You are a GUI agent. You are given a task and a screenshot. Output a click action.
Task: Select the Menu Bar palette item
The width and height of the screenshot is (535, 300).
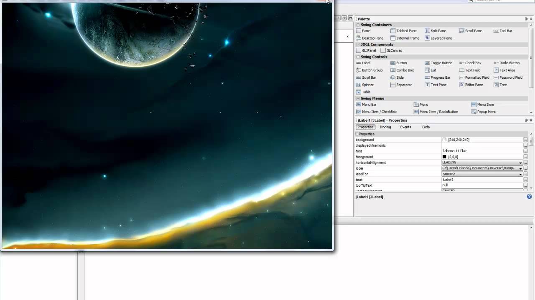point(366,105)
